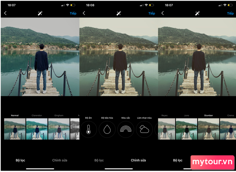Tap Wi-Fi icon in the middle screen status bar
Viewport: 236px width, 172px height.
(x=146, y=5)
